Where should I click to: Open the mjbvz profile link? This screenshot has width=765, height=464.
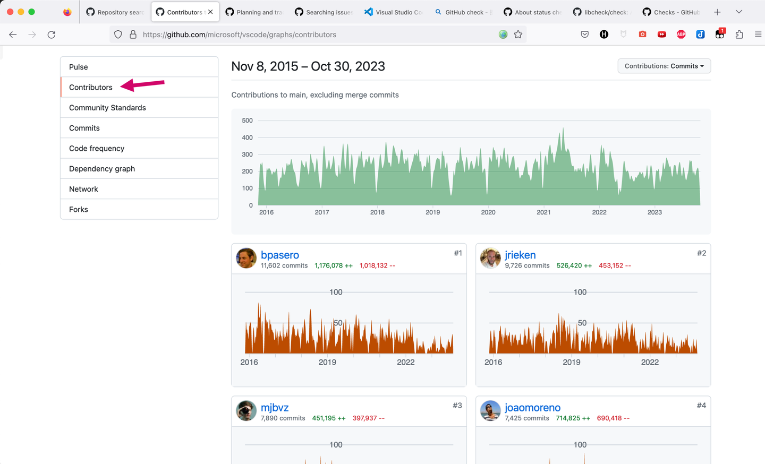275,407
